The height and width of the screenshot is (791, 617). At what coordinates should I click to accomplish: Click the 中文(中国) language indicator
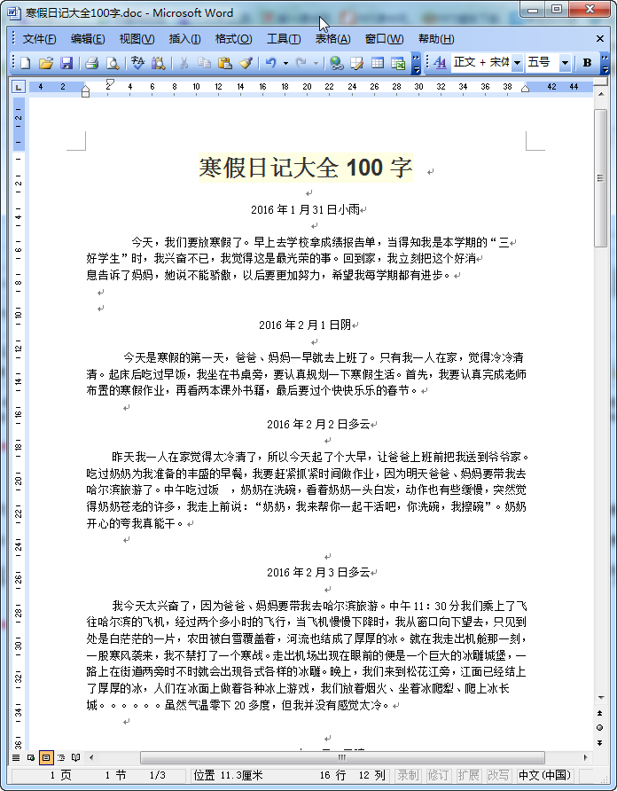(x=545, y=775)
